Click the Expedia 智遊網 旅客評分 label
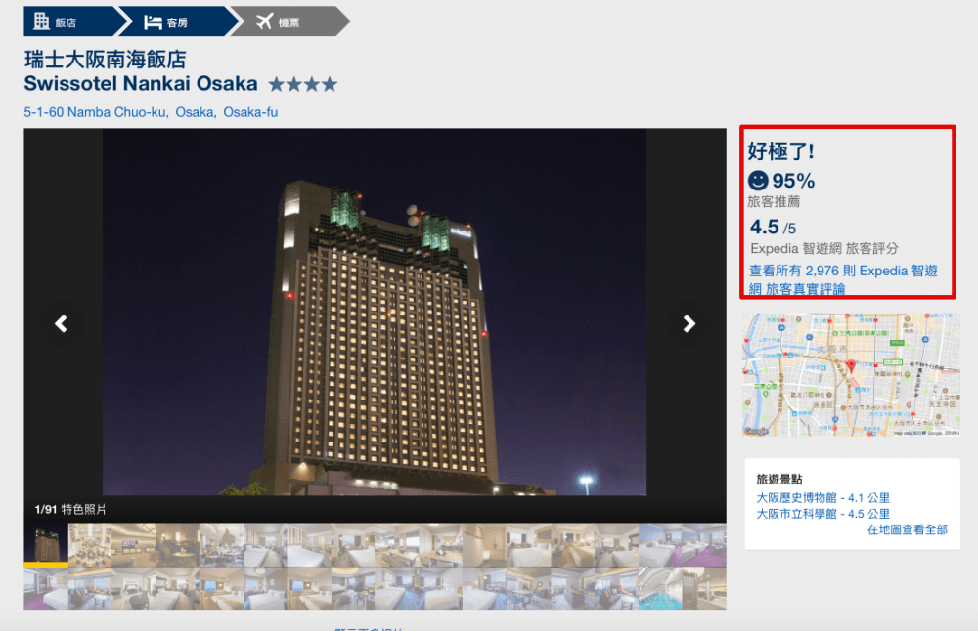This screenshot has height=631, width=978. 823,248
